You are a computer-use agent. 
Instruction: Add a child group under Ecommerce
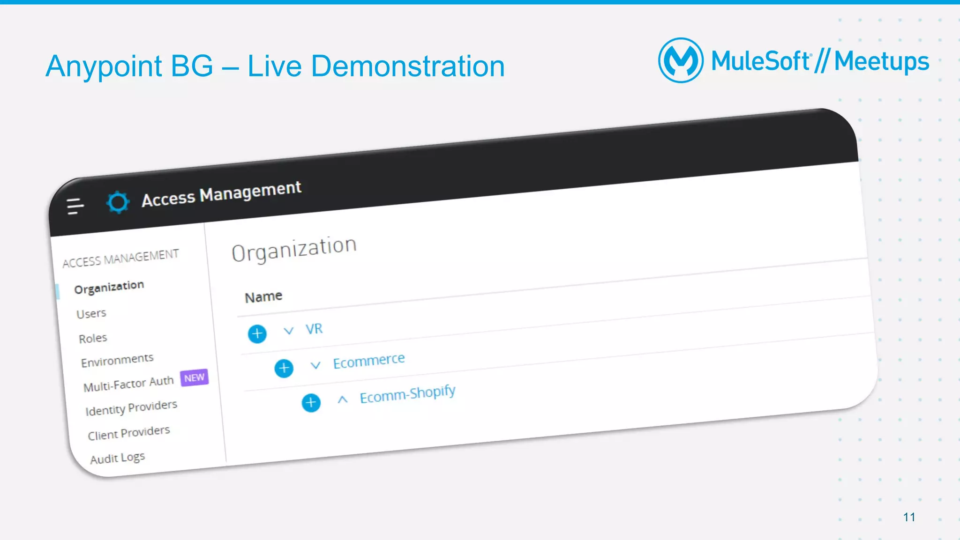pos(284,368)
